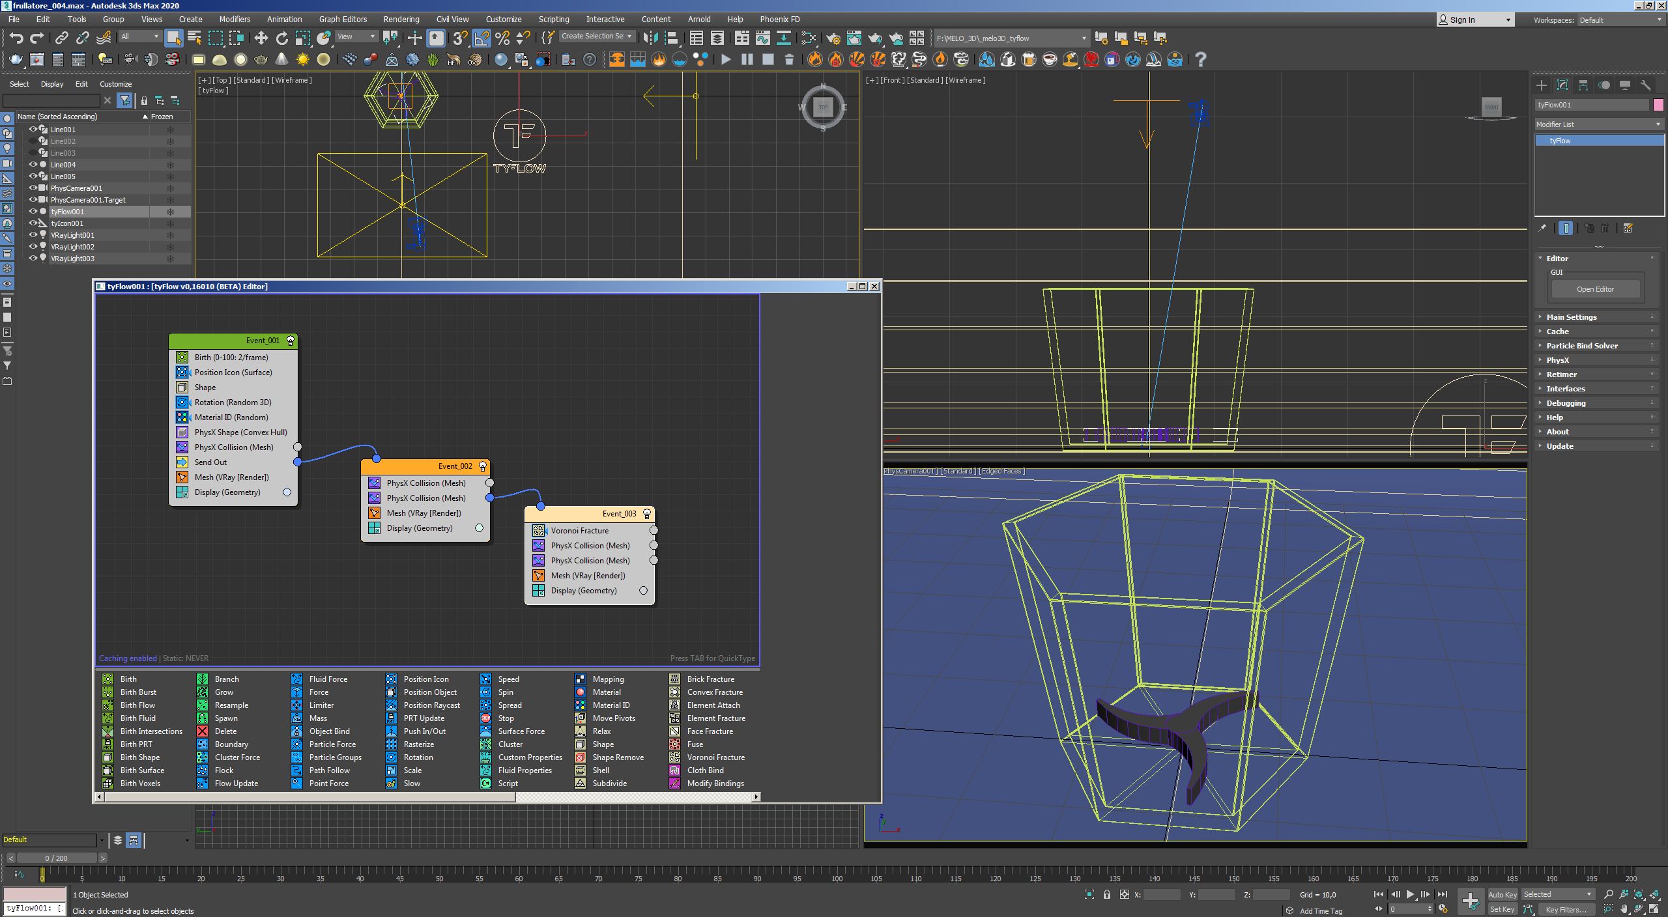
Task: Click the Open Editor button
Action: click(x=1596, y=289)
